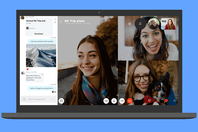The image size is (198, 132).
Task: Click the screen share icon
Action: click(x=149, y=101)
